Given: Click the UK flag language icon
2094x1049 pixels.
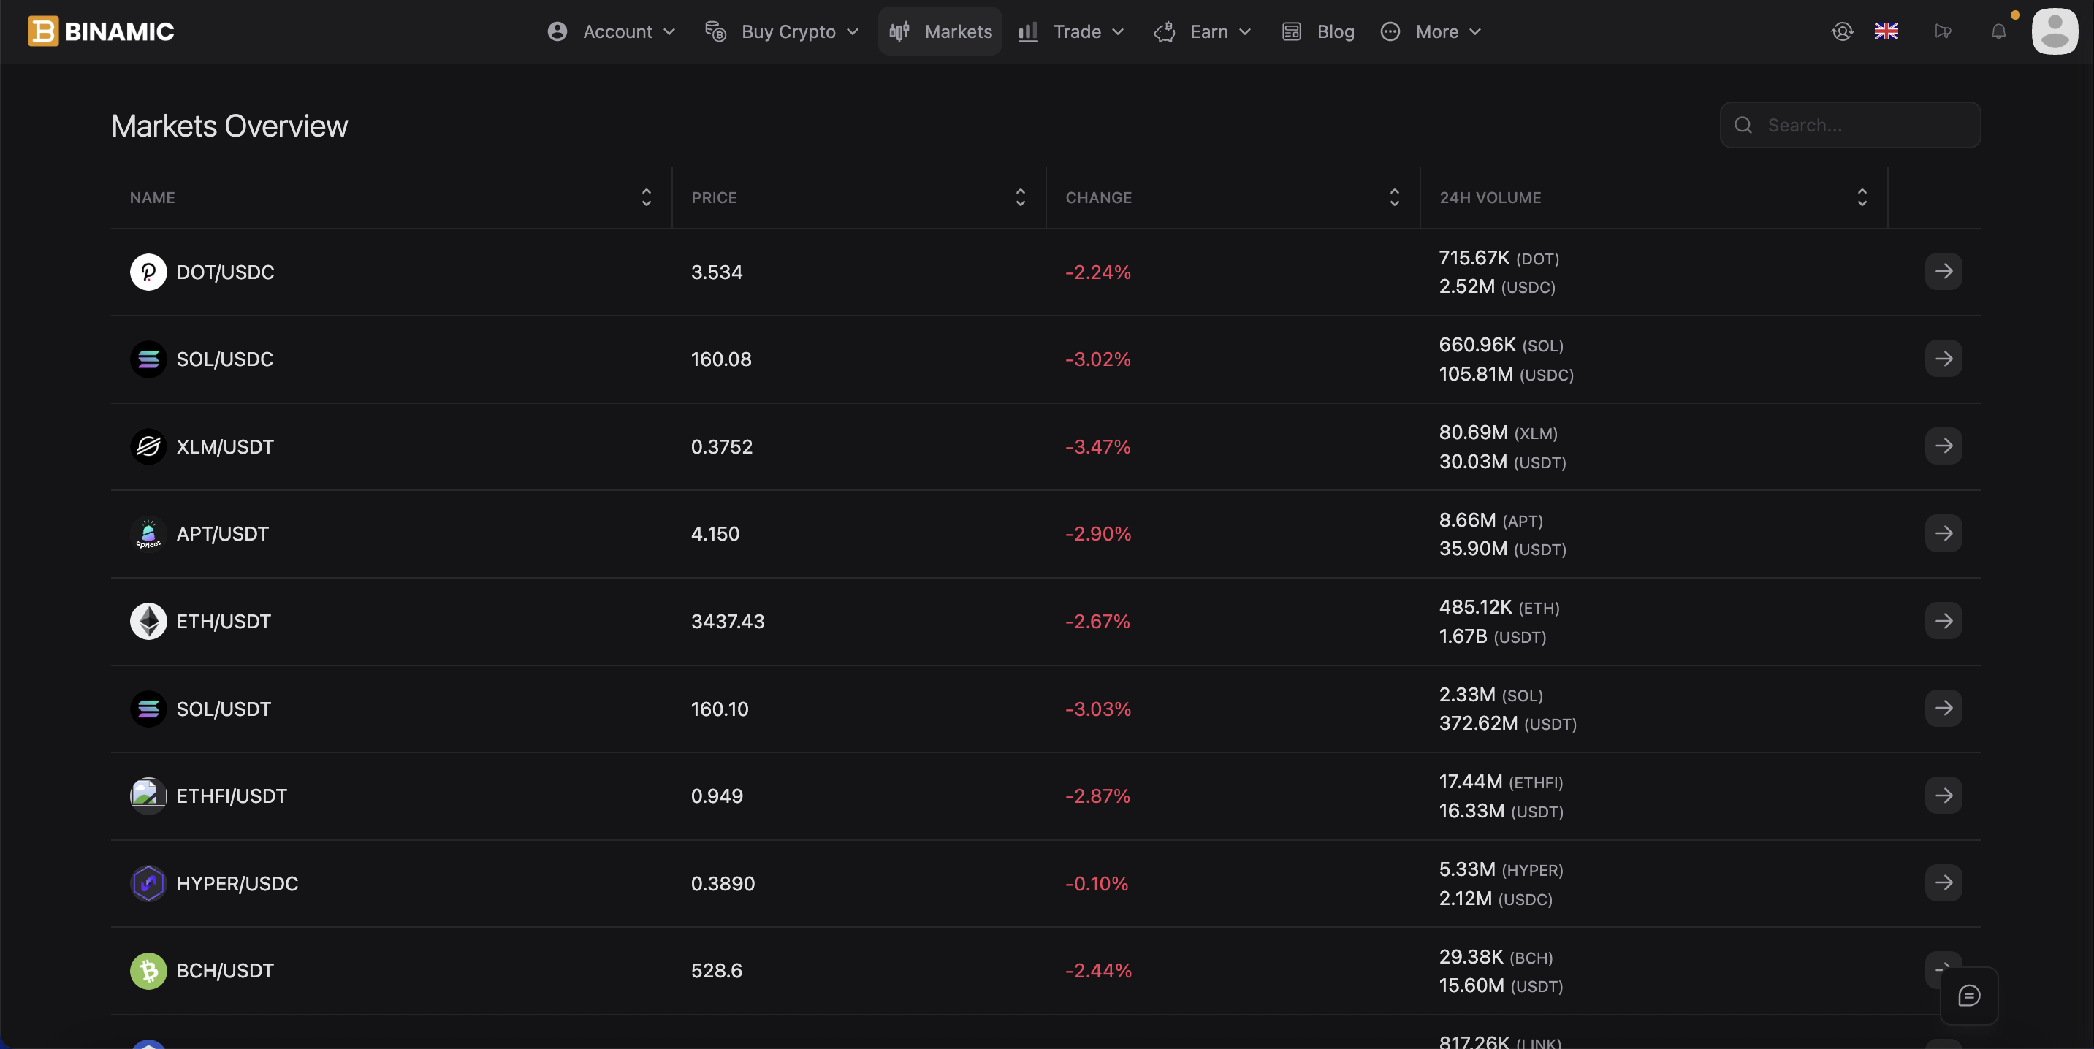Looking at the screenshot, I should click(x=1886, y=31).
